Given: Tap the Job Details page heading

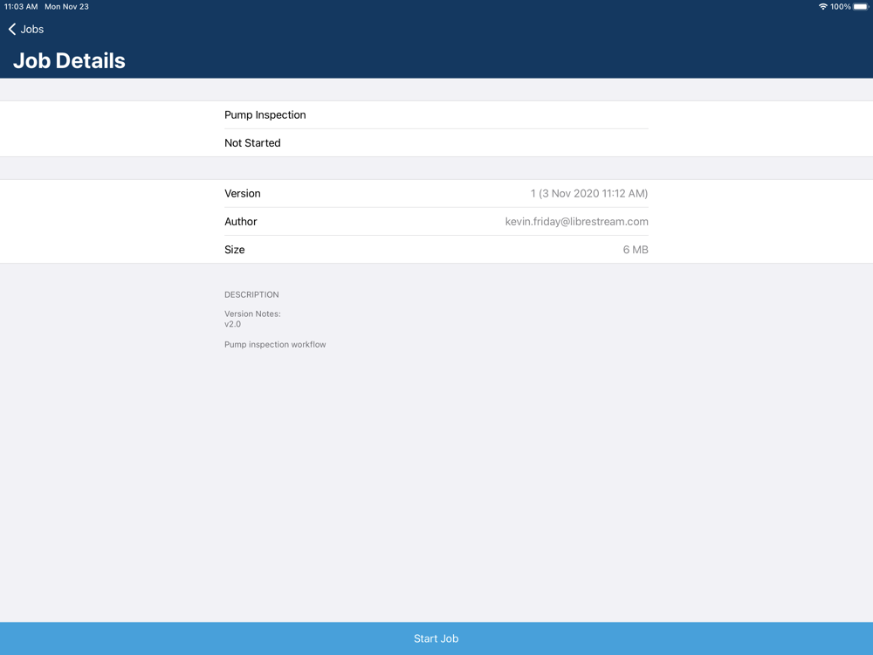Looking at the screenshot, I should click(x=69, y=60).
